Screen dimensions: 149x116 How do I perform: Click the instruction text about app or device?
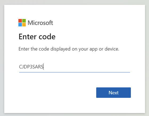(69, 49)
